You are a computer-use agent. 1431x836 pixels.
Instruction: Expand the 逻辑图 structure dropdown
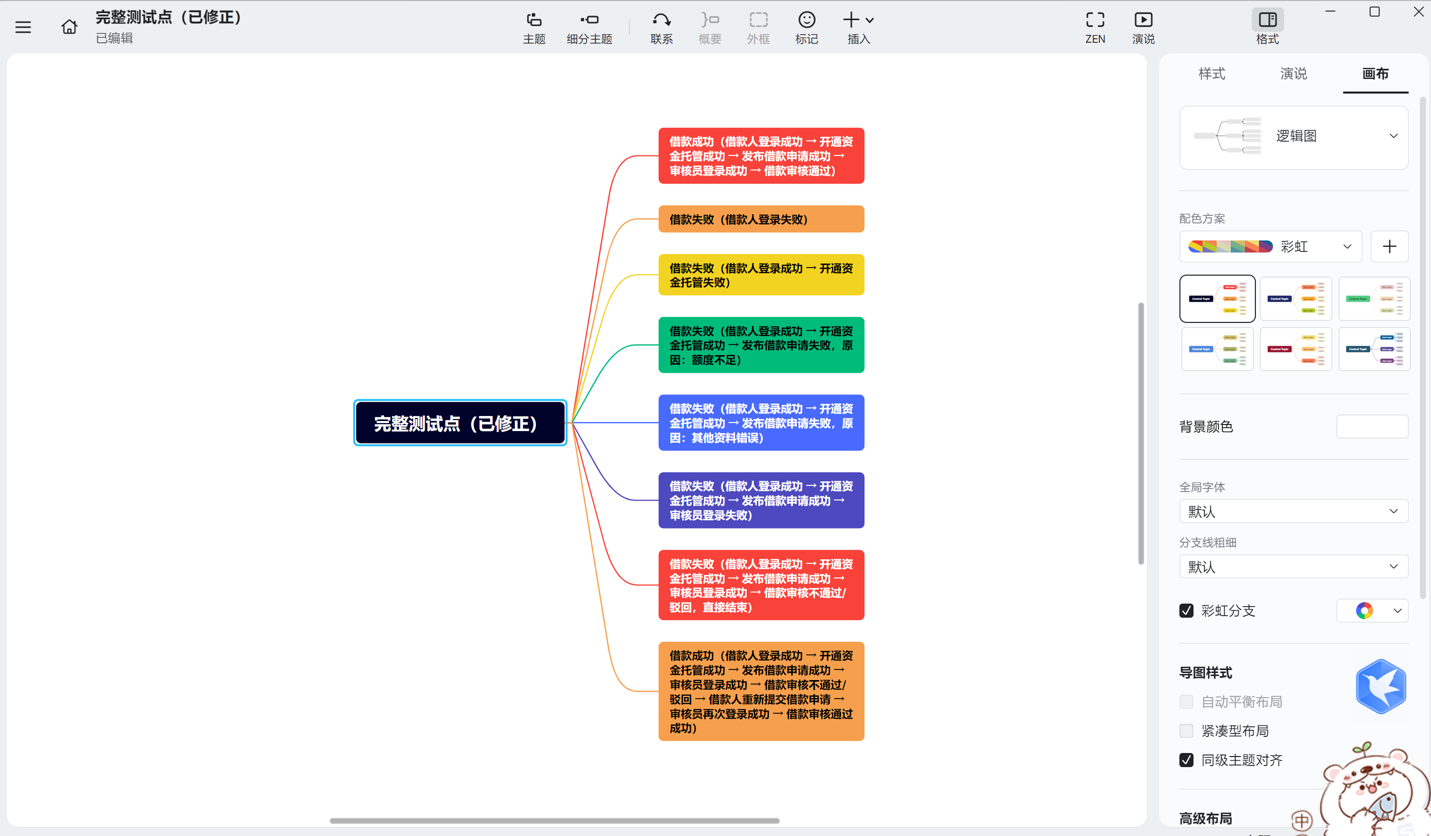(1294, 136)
